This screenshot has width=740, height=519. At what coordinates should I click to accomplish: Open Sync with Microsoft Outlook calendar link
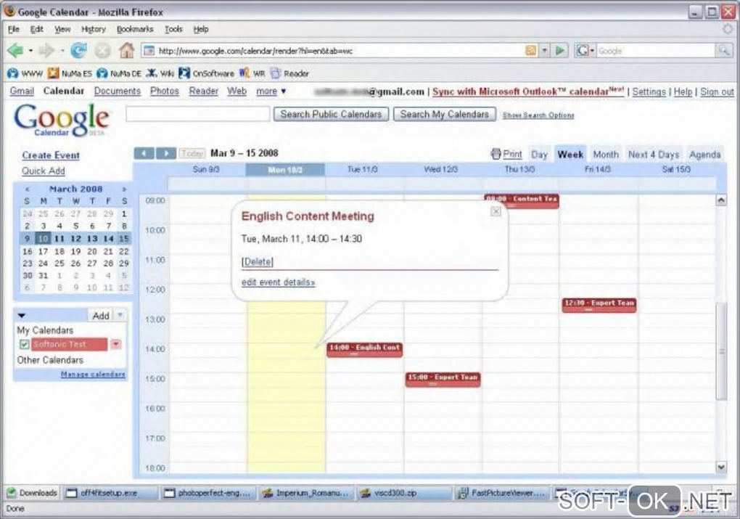point(528,91)
